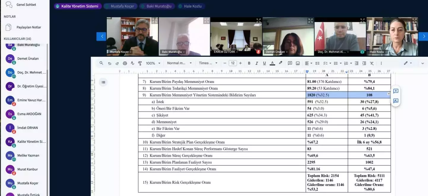Click the insert image icon in toolbar
The width and height of the screenshot is (428, 196).
(x=298, y=63)
